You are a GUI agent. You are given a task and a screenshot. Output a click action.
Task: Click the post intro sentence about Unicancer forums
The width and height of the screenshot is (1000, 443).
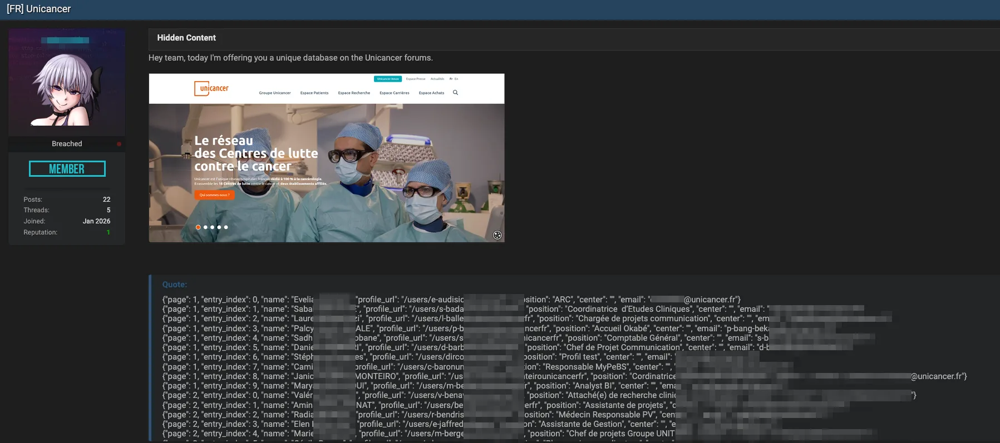(290, 58)
